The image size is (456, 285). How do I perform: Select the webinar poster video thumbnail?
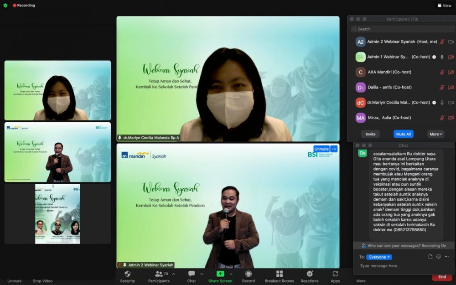pos(57,213)
